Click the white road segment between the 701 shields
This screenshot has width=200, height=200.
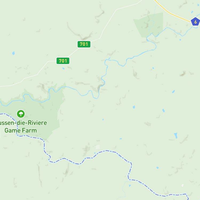point(74,53)
